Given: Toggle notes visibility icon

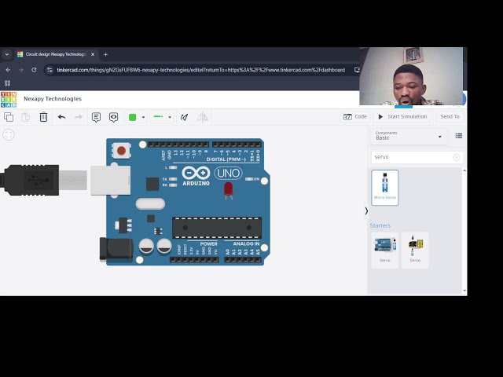Looking at the screenshot, I should [x=113, y=117].
